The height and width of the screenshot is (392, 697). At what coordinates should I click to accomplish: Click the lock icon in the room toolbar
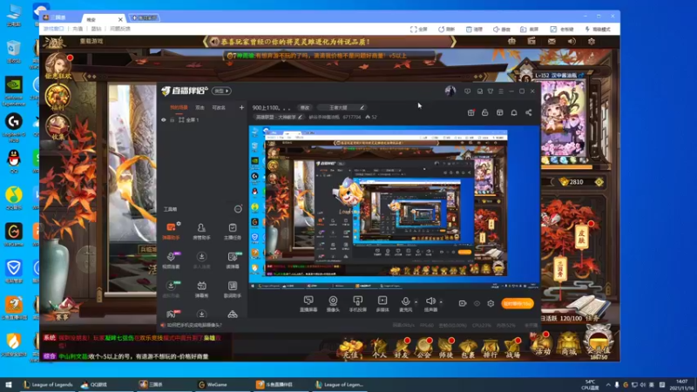coord(485,112)
